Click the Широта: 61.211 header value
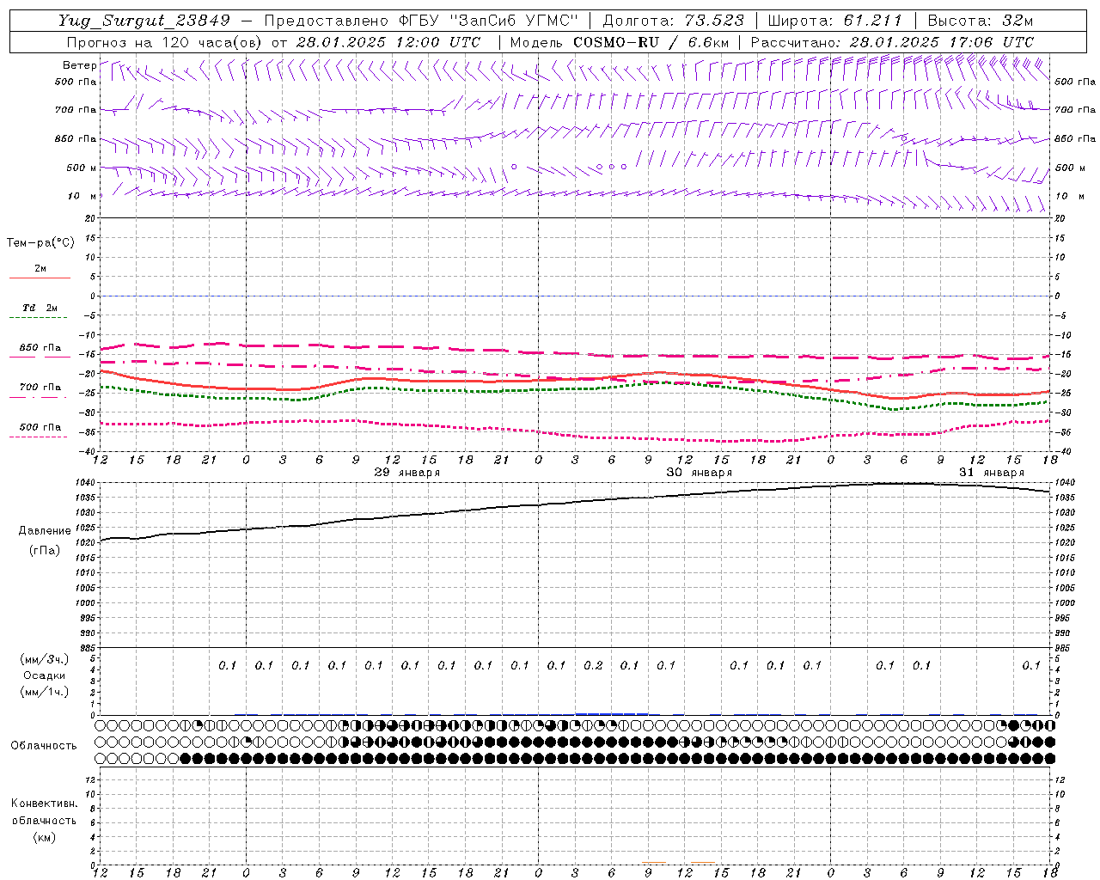The image size is (1100, 880). [x=835, y=21]
